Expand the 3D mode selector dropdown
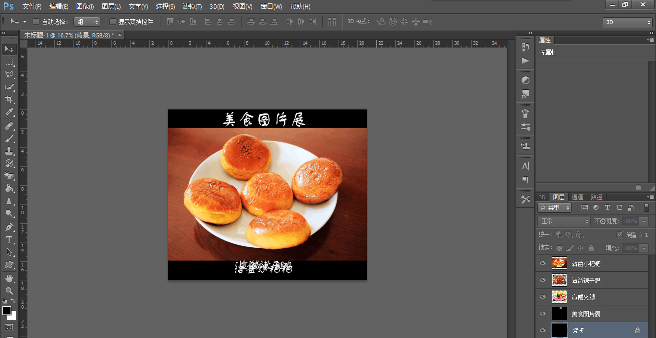This screenshot has height=338, width=656. (627, 22)
